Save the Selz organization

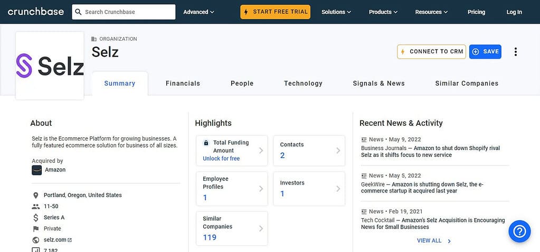click(x=485, y=52)
